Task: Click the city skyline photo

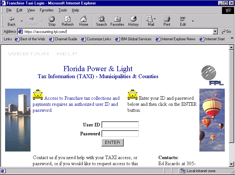Action: coord(18,120)
